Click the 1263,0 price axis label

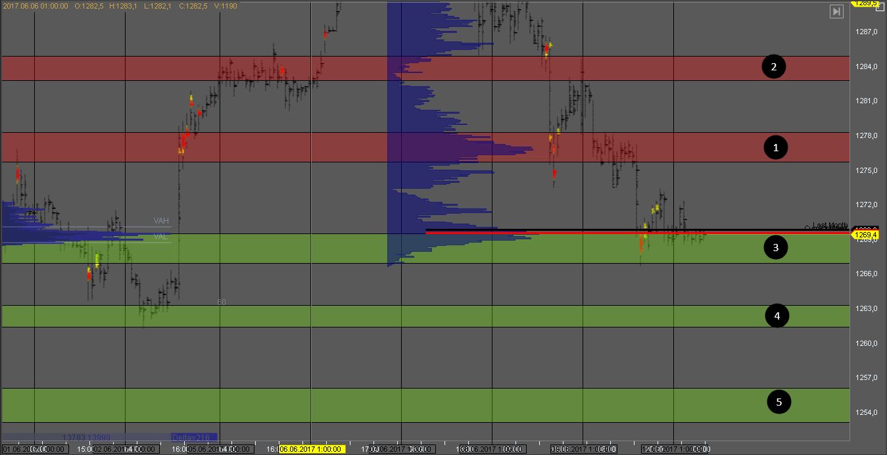[867, 308]
